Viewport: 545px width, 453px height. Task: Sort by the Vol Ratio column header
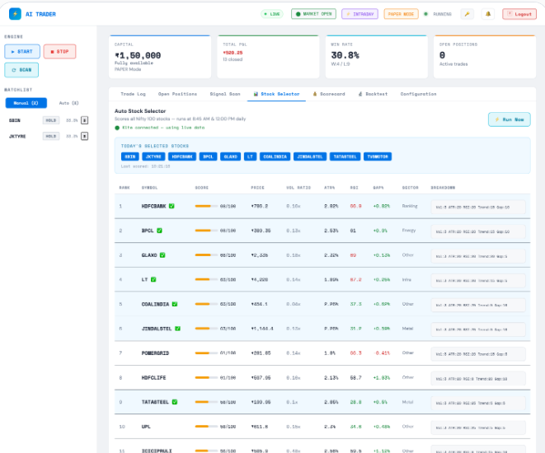coord(298,188)
